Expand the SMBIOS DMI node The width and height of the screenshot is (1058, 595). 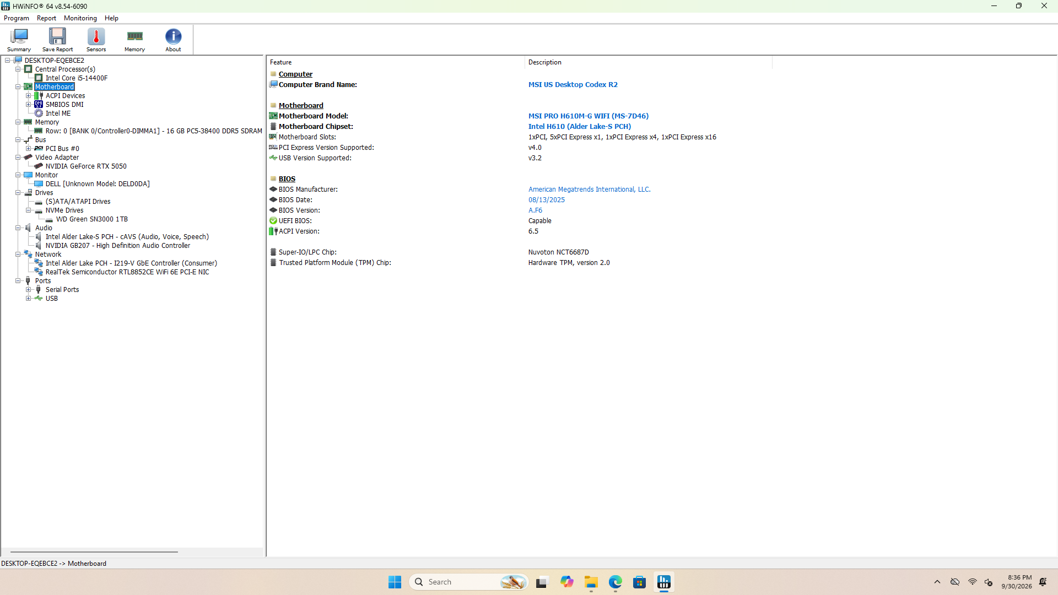[x=29, y=105]
